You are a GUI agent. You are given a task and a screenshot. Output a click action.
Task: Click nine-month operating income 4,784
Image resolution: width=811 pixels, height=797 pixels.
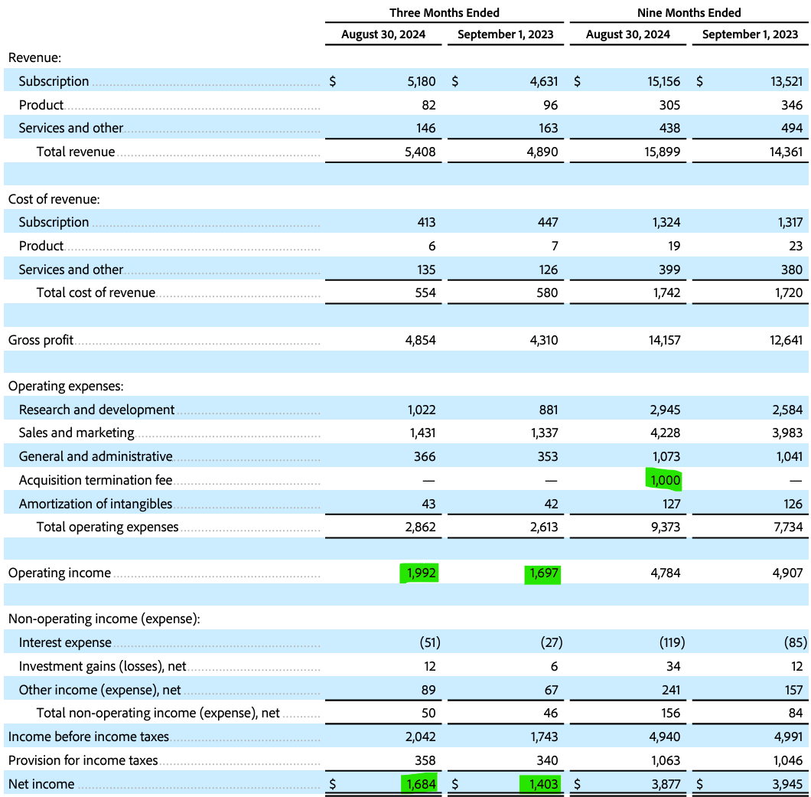coord(665,573)
